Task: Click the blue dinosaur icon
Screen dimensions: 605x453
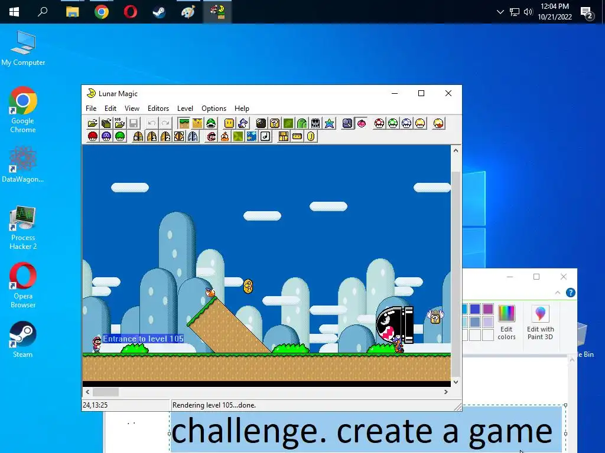Action: click(243, 123)
